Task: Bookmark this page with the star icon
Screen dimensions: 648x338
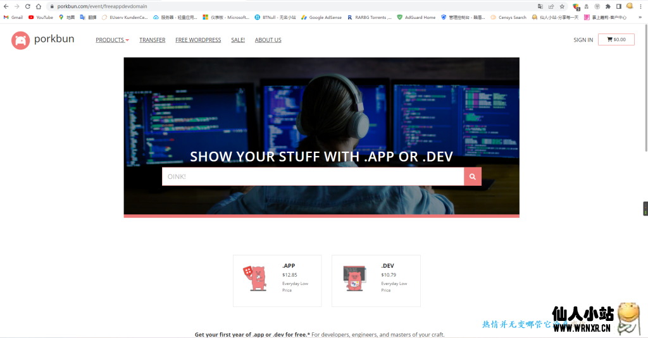Action: pyautogui.click(x=561, y=6)
